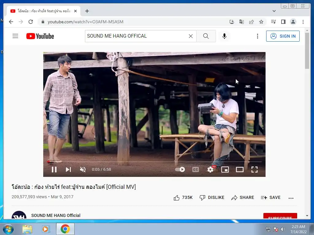Close the YouTube browser tab
The height and width of the screenshot is (235, 314).
click(x=75, y=11)
